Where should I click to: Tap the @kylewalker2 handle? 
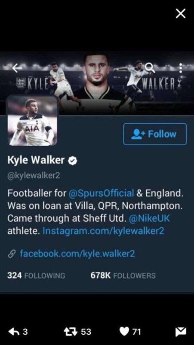click(34, 176)
